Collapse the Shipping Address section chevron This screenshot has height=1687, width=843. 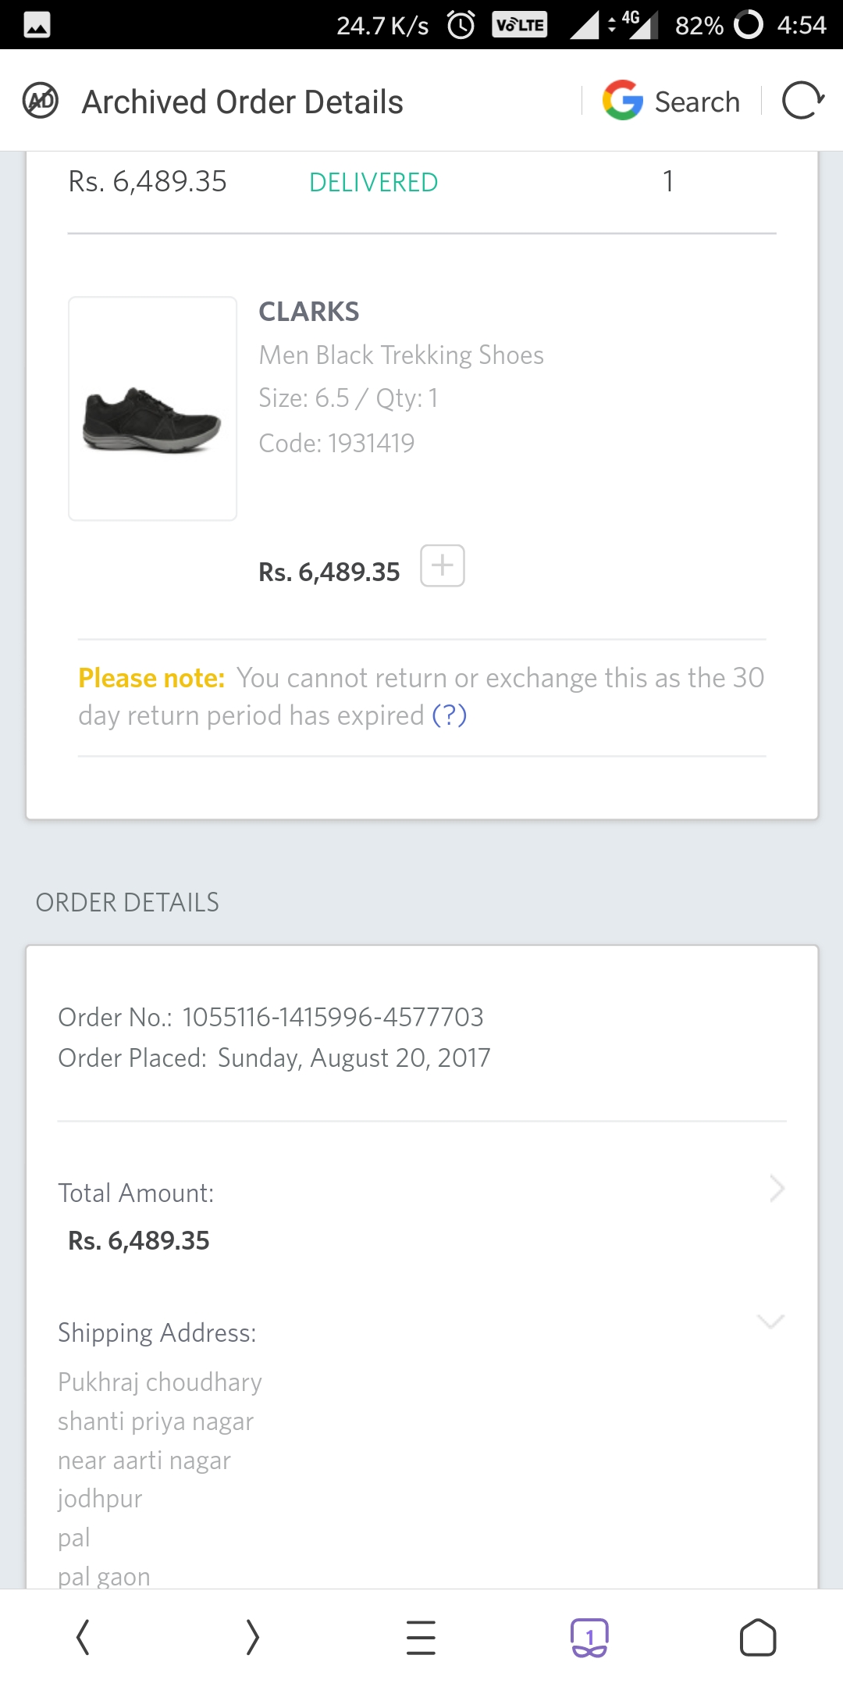(x=771, y=1321)
